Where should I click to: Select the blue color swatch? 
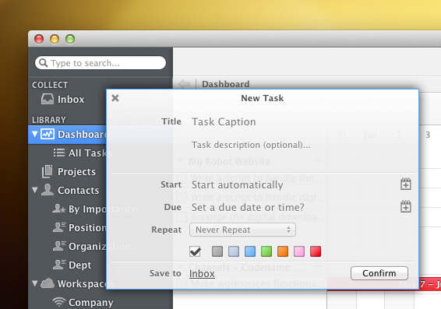[x=250, y=251]
